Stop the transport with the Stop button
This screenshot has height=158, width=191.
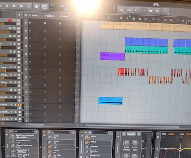coord(14,6)
